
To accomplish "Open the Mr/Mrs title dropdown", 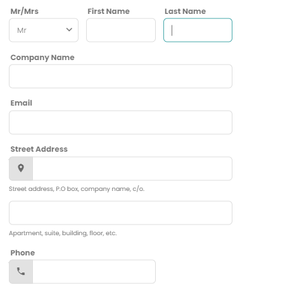I will 44,30.
